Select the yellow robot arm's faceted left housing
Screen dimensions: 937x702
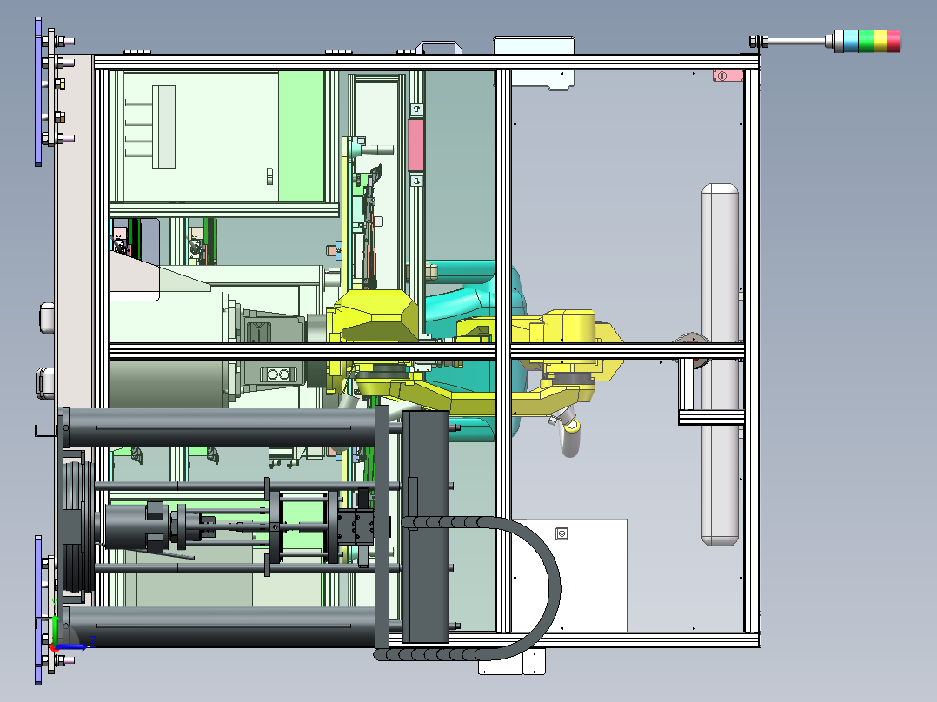(x=377, y=316)
